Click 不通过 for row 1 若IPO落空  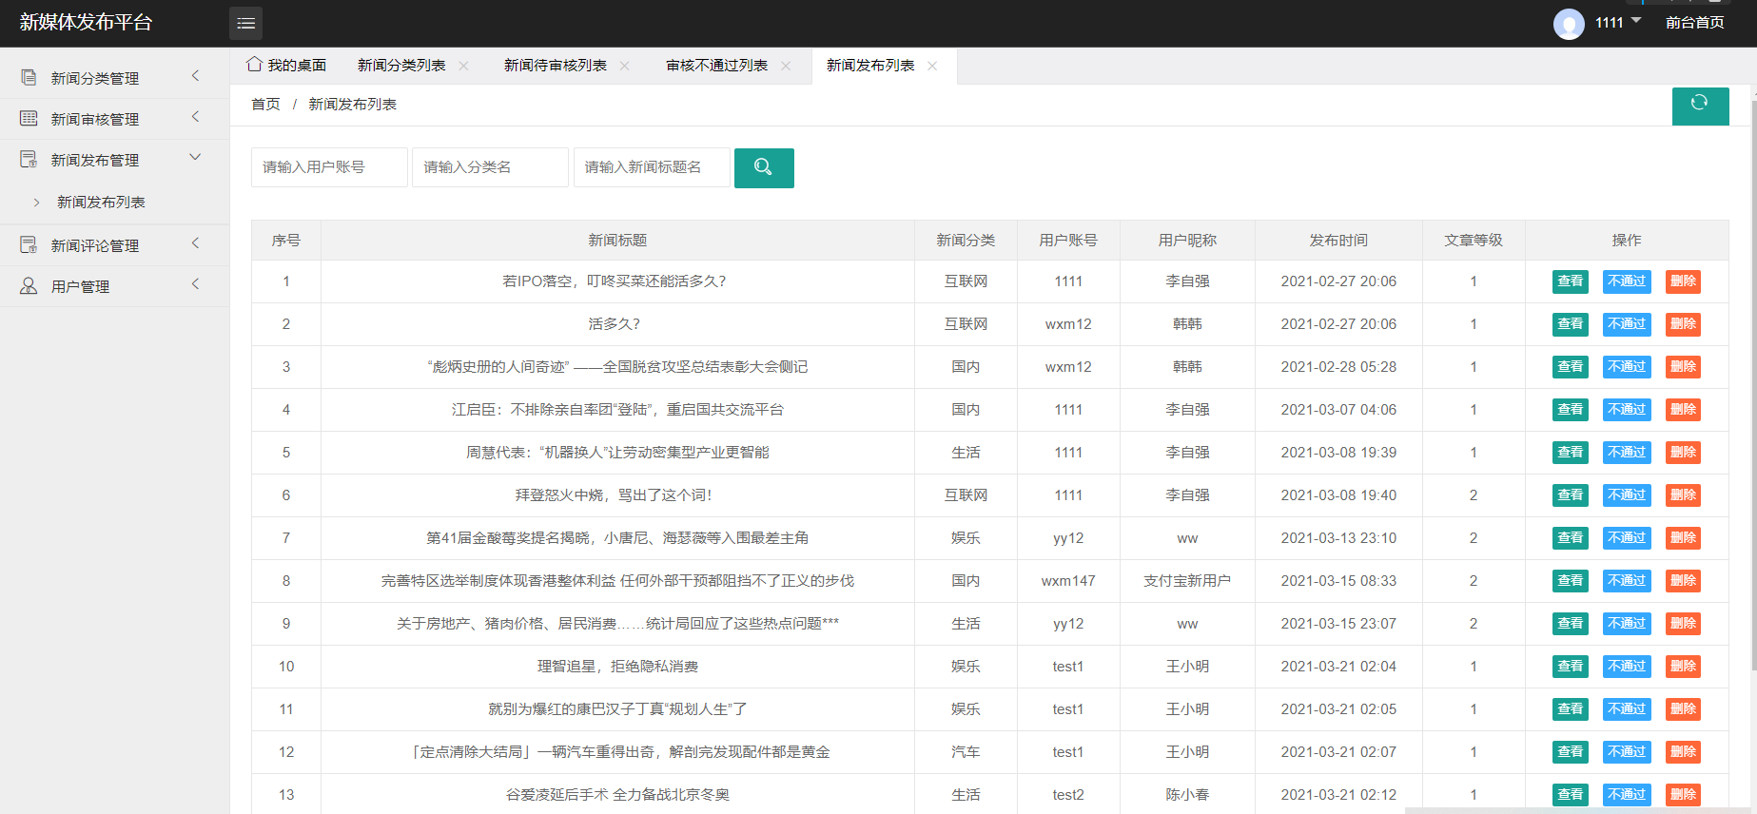coord(1627,281)
